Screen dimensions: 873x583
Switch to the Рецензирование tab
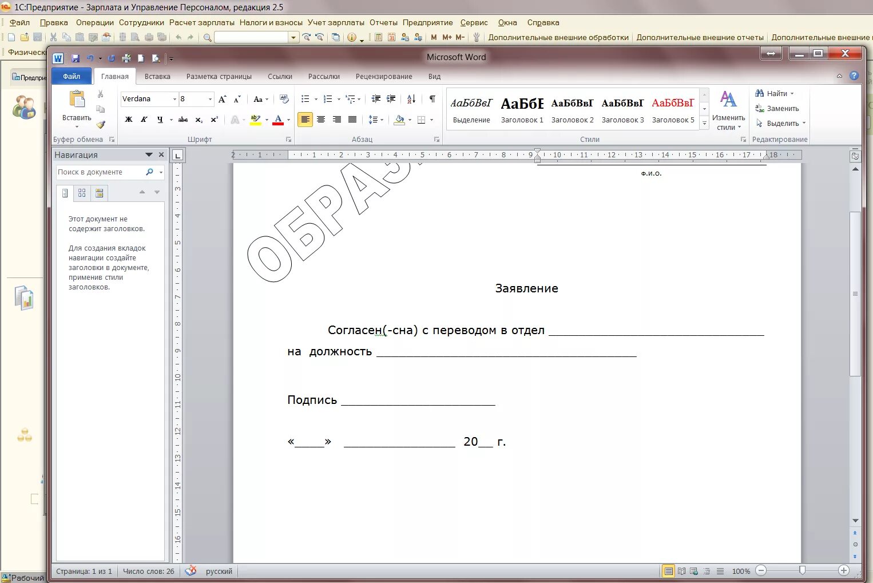(384, 76)
